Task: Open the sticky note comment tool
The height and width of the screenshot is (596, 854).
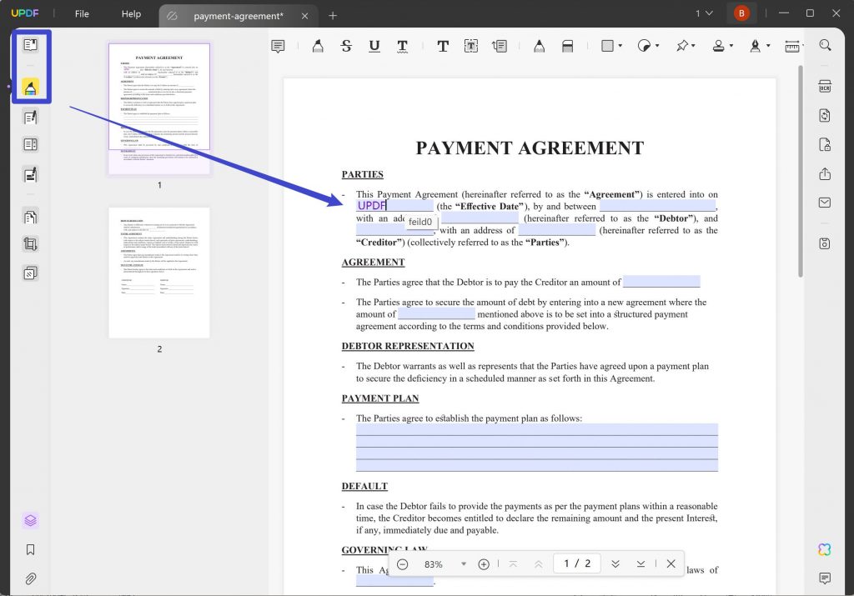Action: pyautogui.click(x=278, y=46)
